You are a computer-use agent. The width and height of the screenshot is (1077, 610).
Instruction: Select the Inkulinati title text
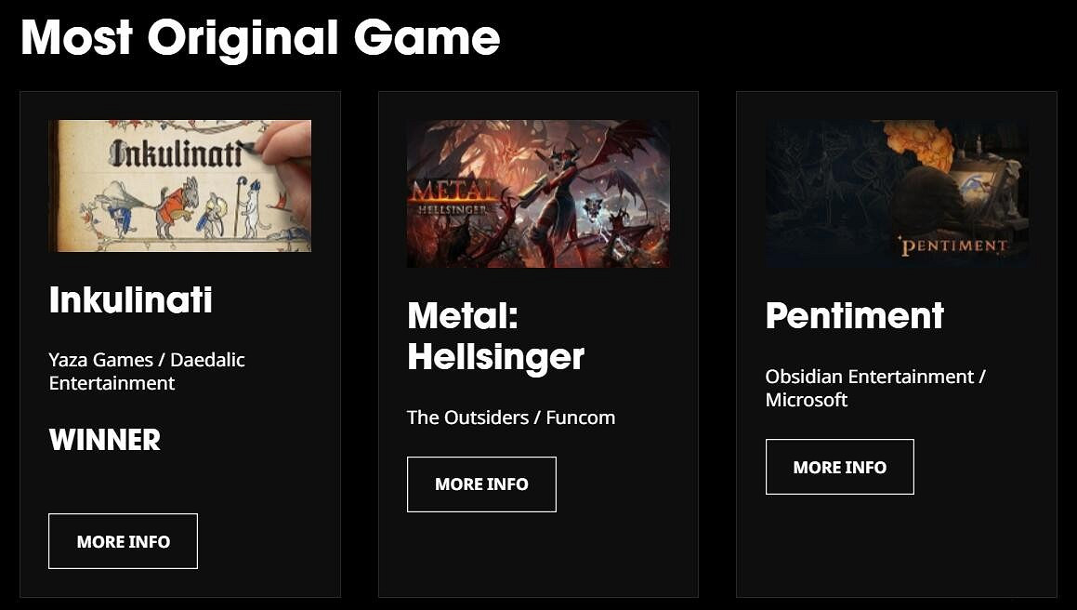[x=130, y=300]
